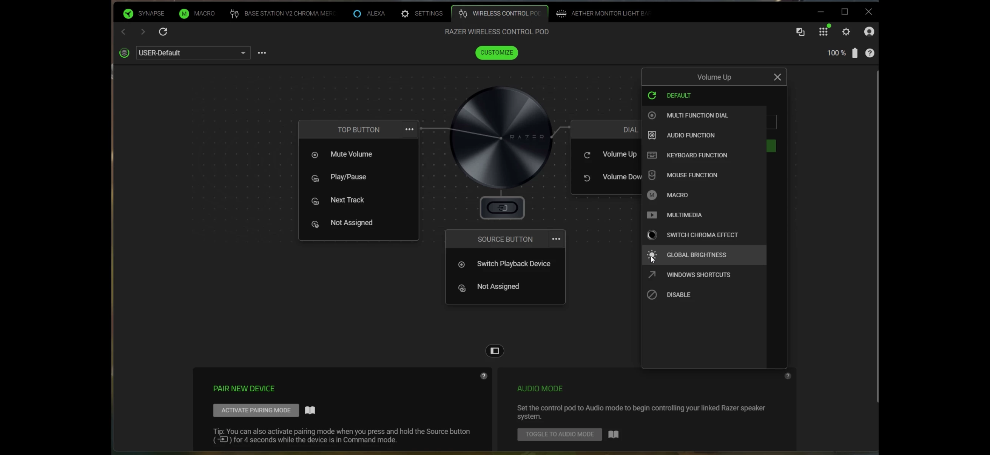Image resolution: width=990 pixels, height=455 pixels.
Task: Choose WINDOWS SHORTCUTS option
Action: [704, 275]
